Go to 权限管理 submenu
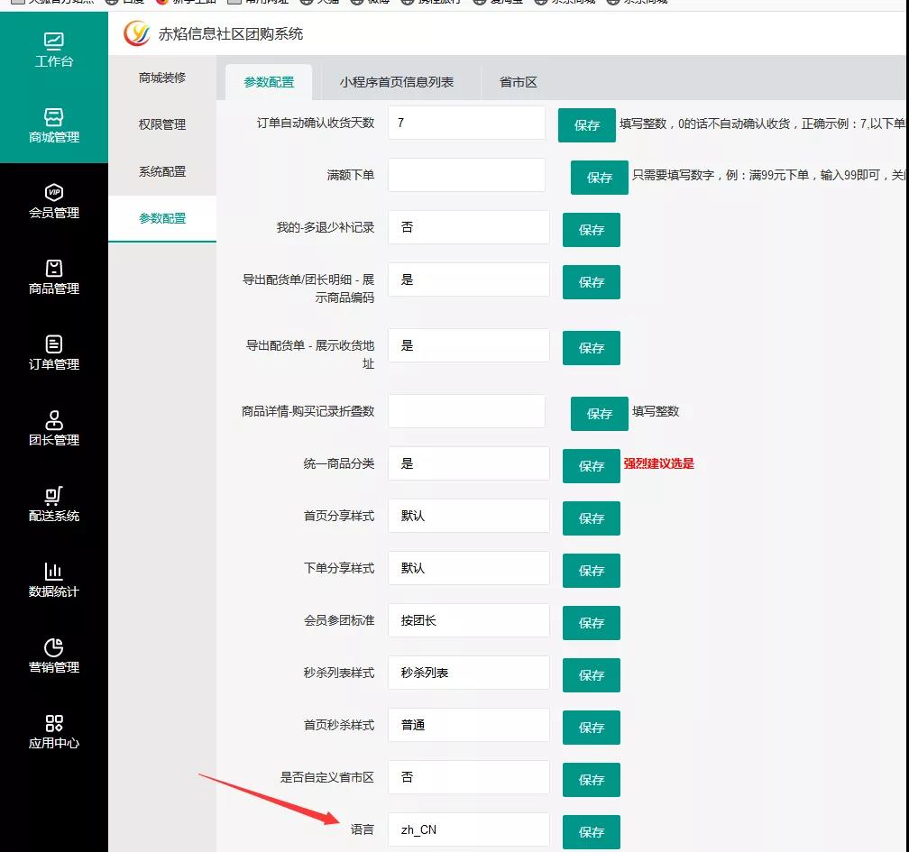909x852 pixels. 162,124
